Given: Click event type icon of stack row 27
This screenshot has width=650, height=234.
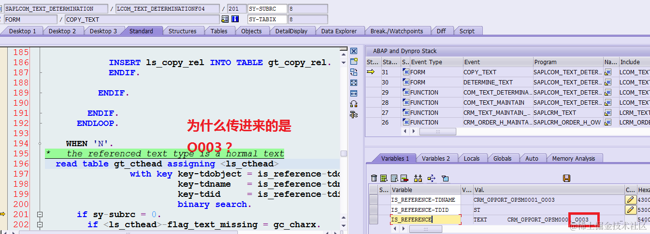Looking at the screenshot, I should click(x=405, y=112).
